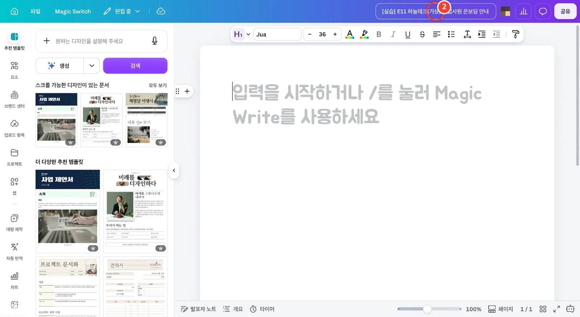Go to Canva home icon
580x317 pixels.
coord(14,11)
